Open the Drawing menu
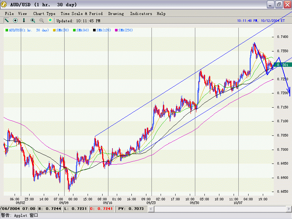292x219 pixels. point(116,14)
